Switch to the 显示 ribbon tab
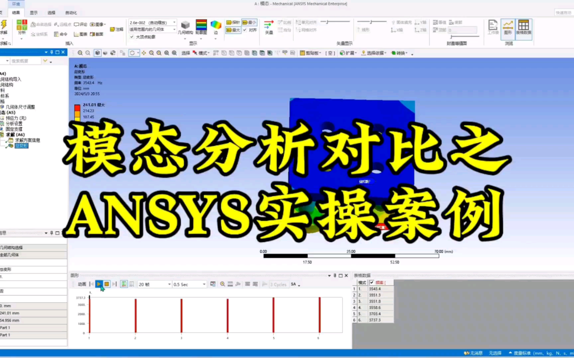Image resolution: width=574 pixels, height=358 pixels. click(34, 13)
